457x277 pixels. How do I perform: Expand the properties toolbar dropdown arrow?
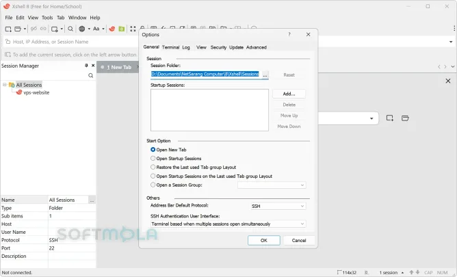(62, 29)
